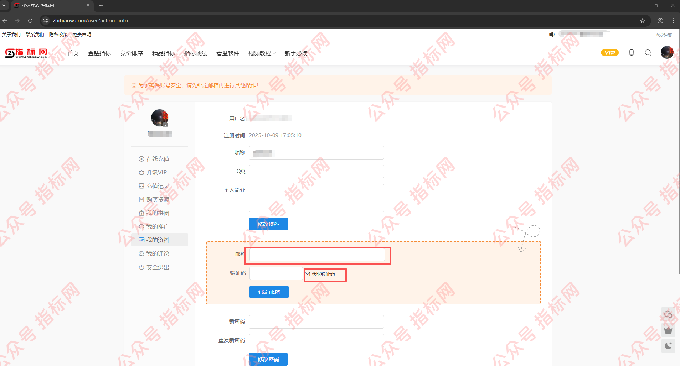Viewport: 680px width, 366px height.
Task: Click the search magnifier icon in header
Action: point(648,53)
